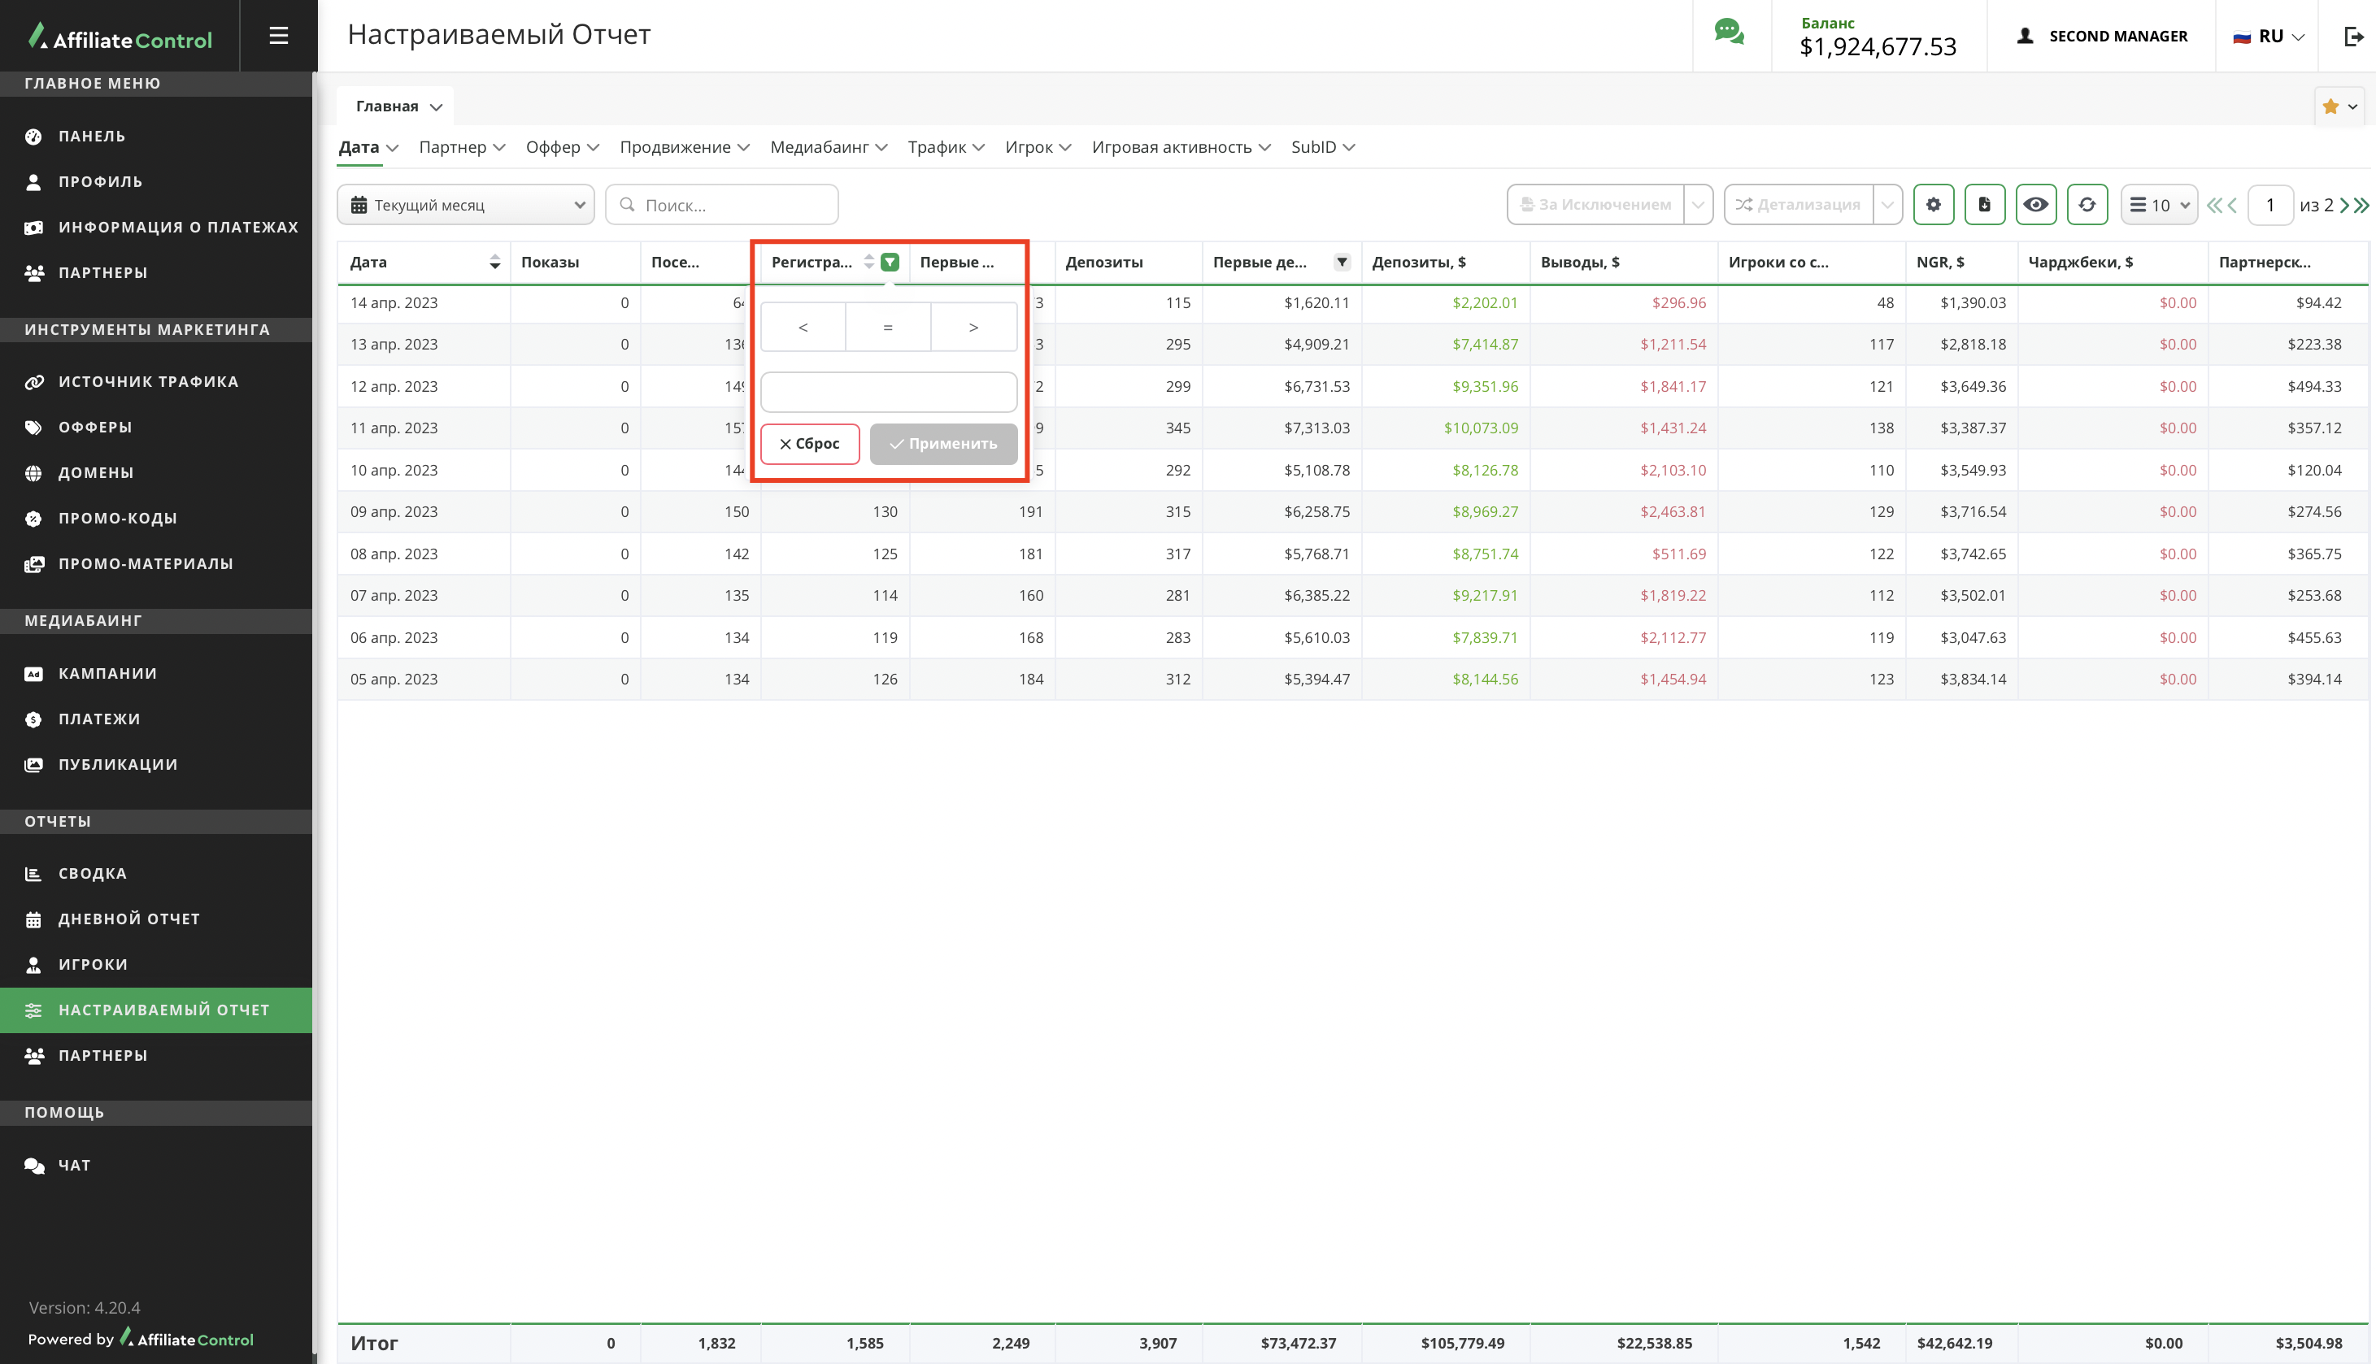Click the filter value input field

coord(888,392)
